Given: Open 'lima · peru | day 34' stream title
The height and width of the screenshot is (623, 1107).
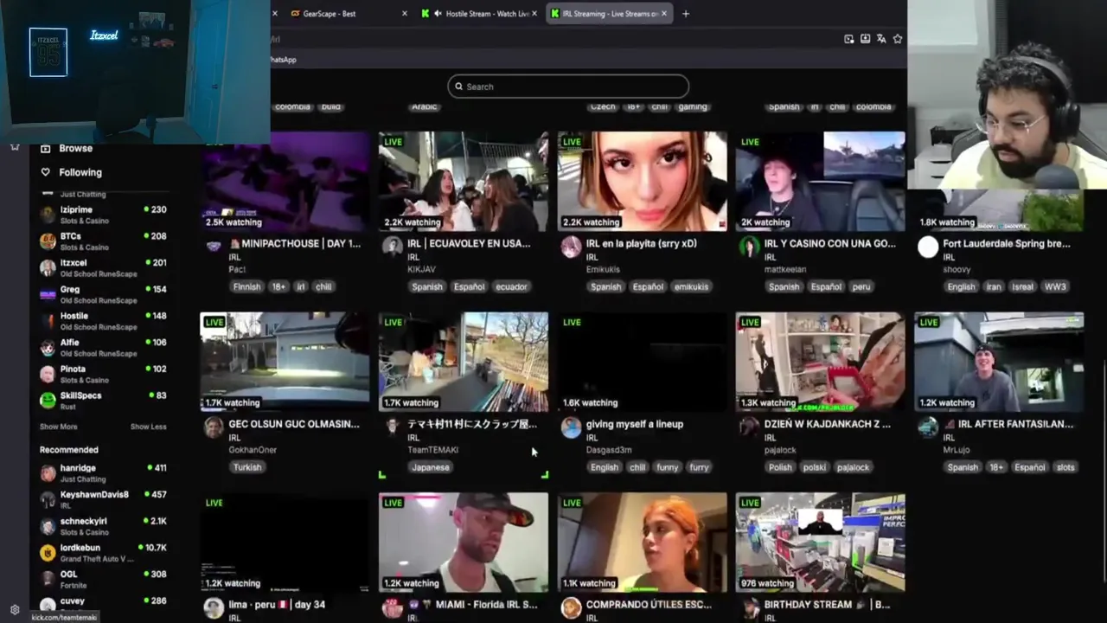Looking at the screenshot, I should (x=277, y=605).
